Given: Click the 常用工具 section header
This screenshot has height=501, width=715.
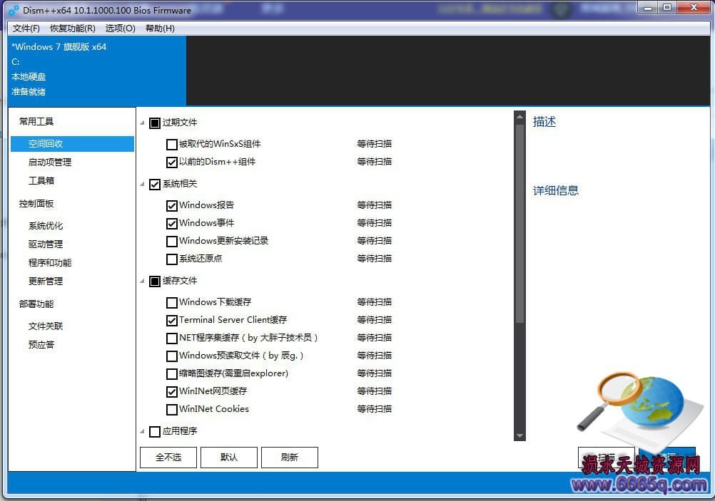Looking at the screenshot, I should click(x=36, y=122).
